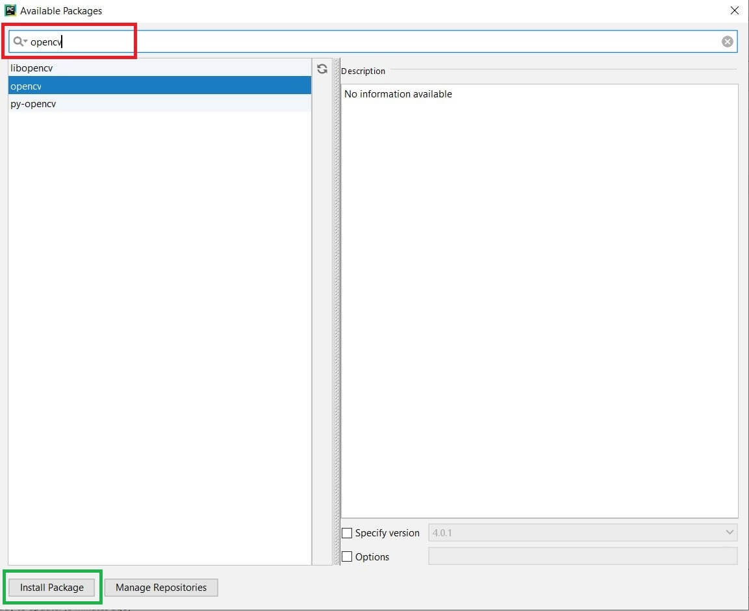This screenshot has width=749, height=611.
Task: Select the libopencv package
Action: pyautogui.click(x=160, y=68)
